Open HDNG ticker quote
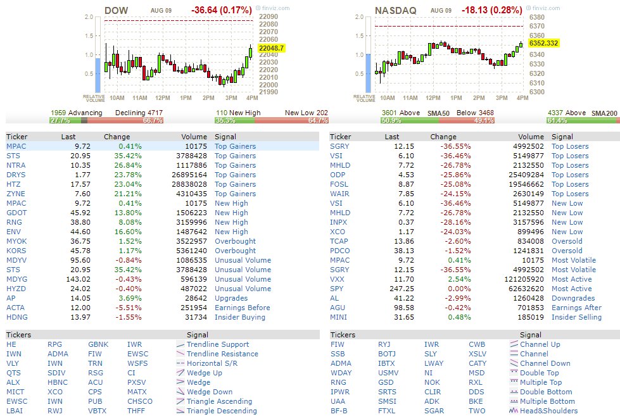This screenshot has width=620, height=419. [x=17, y=317]
